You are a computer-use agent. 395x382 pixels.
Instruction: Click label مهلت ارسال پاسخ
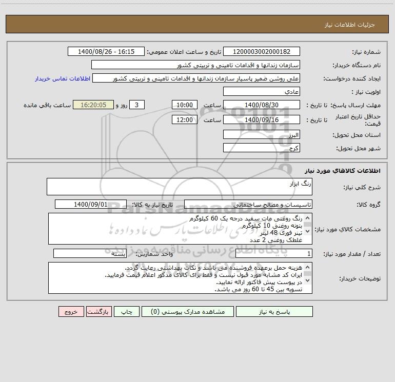[355, 105]
